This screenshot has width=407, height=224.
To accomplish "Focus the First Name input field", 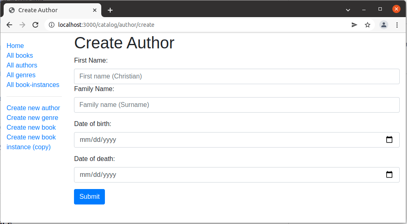I will (236, 76).
